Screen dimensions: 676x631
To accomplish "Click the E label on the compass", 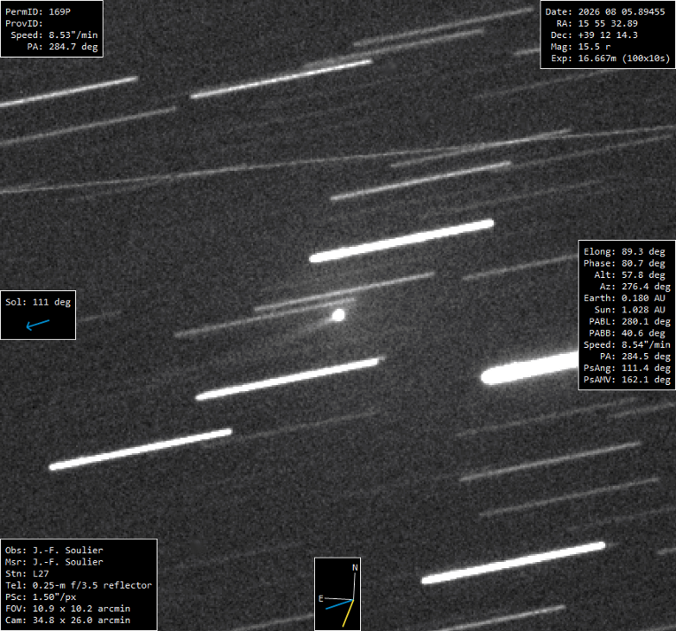I will point(321,598).
